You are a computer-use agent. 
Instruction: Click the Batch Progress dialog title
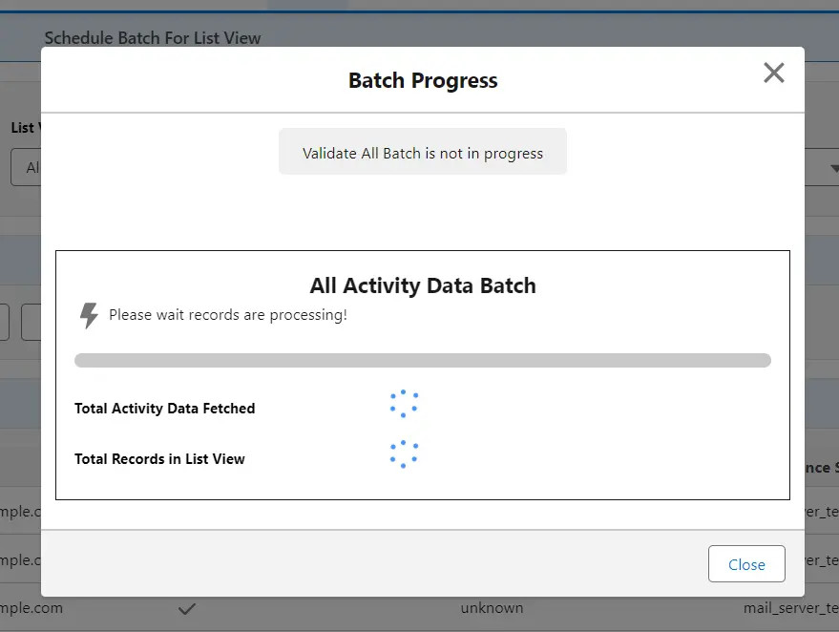(422, 80)
